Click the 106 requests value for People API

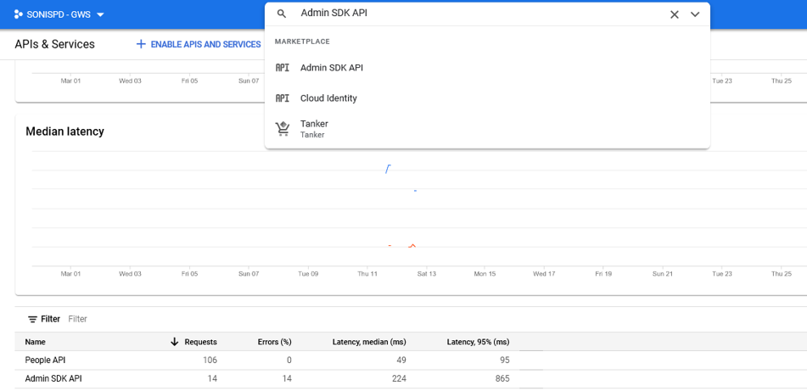click(210, 360)
